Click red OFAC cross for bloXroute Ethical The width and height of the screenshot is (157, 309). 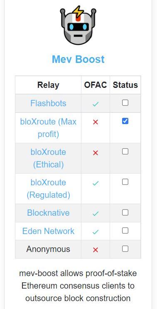96,153
